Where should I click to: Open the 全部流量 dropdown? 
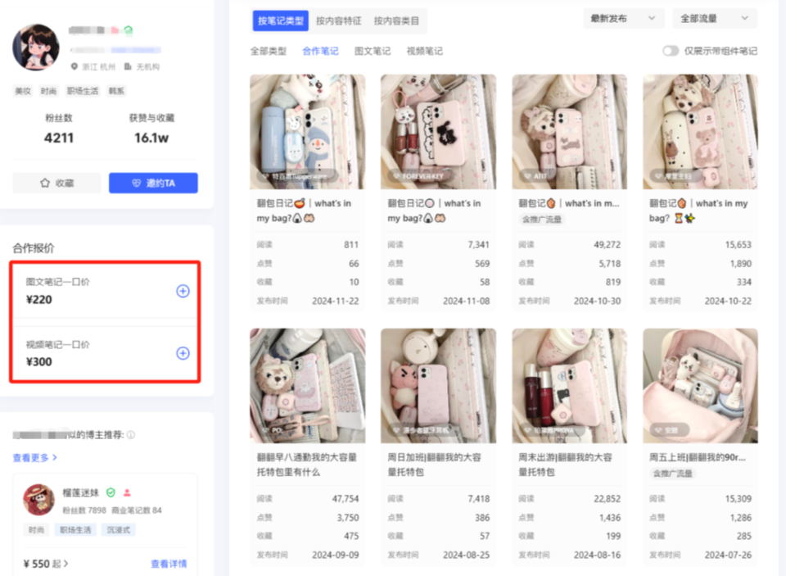click(714, 19)
